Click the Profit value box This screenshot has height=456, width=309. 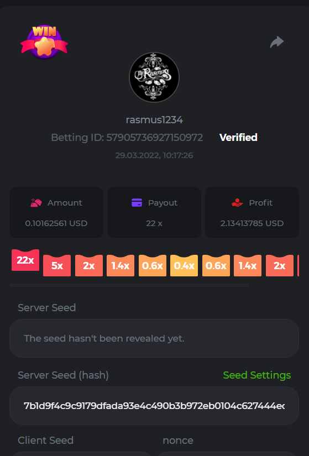(x=252, y=212)
